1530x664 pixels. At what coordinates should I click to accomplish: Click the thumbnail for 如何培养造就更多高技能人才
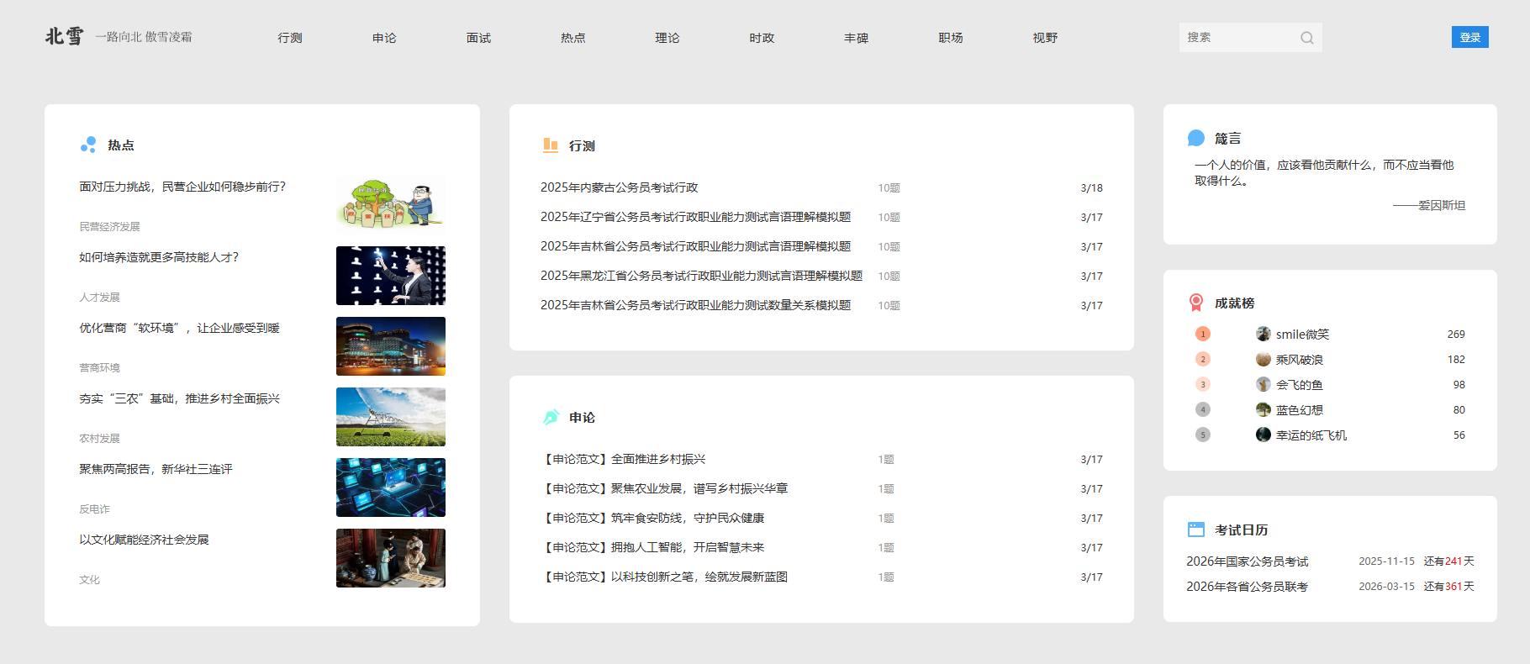pyautogui.click(x=390, y=276)
